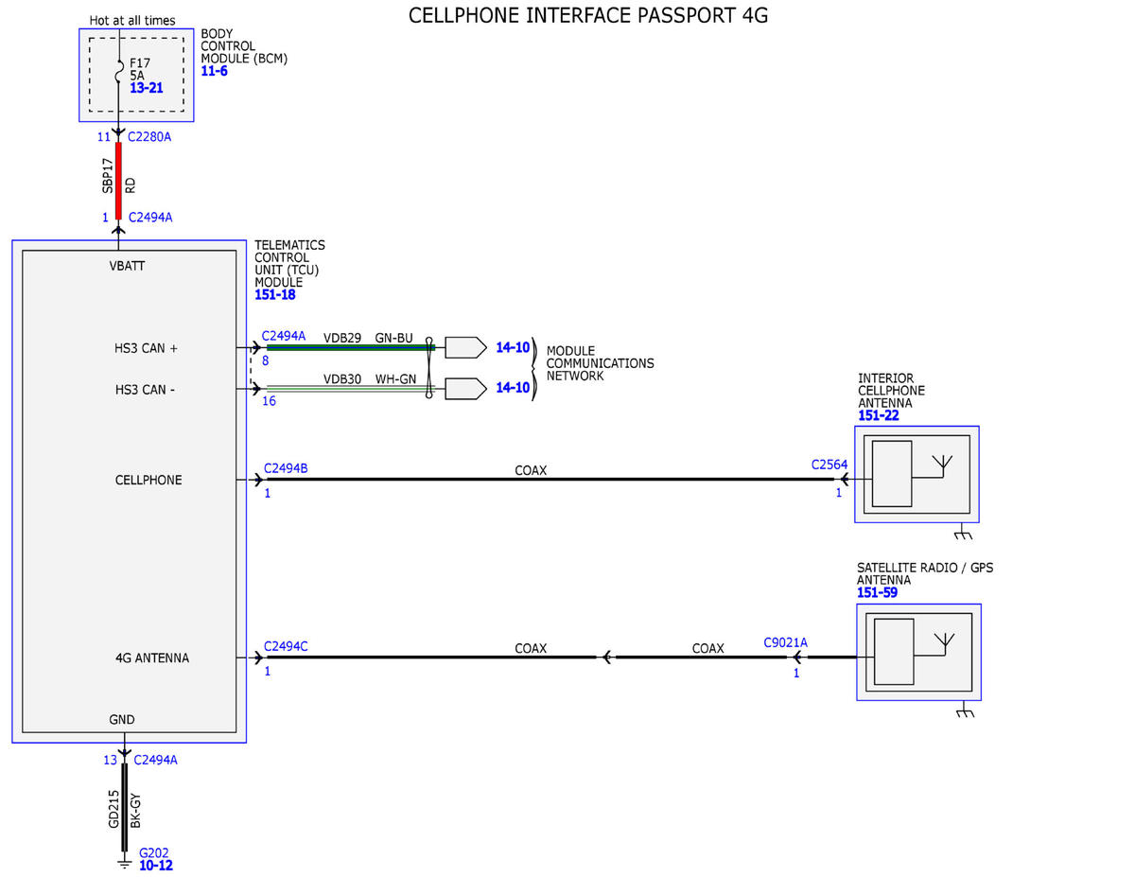Open the 151-22 interior cellphone antenna link
Viewport: 1135px width, 877px height.
pos(879,415)
